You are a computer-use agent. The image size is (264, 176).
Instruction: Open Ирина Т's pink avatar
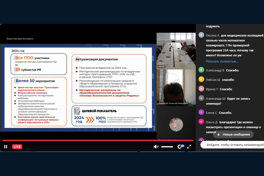pos(201,89)
